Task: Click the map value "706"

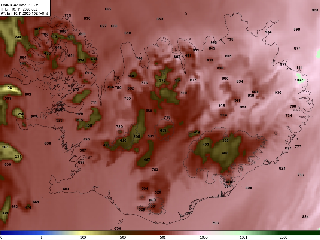Action: tap(45, 34)
